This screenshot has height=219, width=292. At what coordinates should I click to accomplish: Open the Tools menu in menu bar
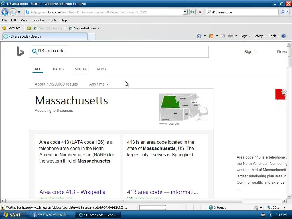[x=53, y=20]
